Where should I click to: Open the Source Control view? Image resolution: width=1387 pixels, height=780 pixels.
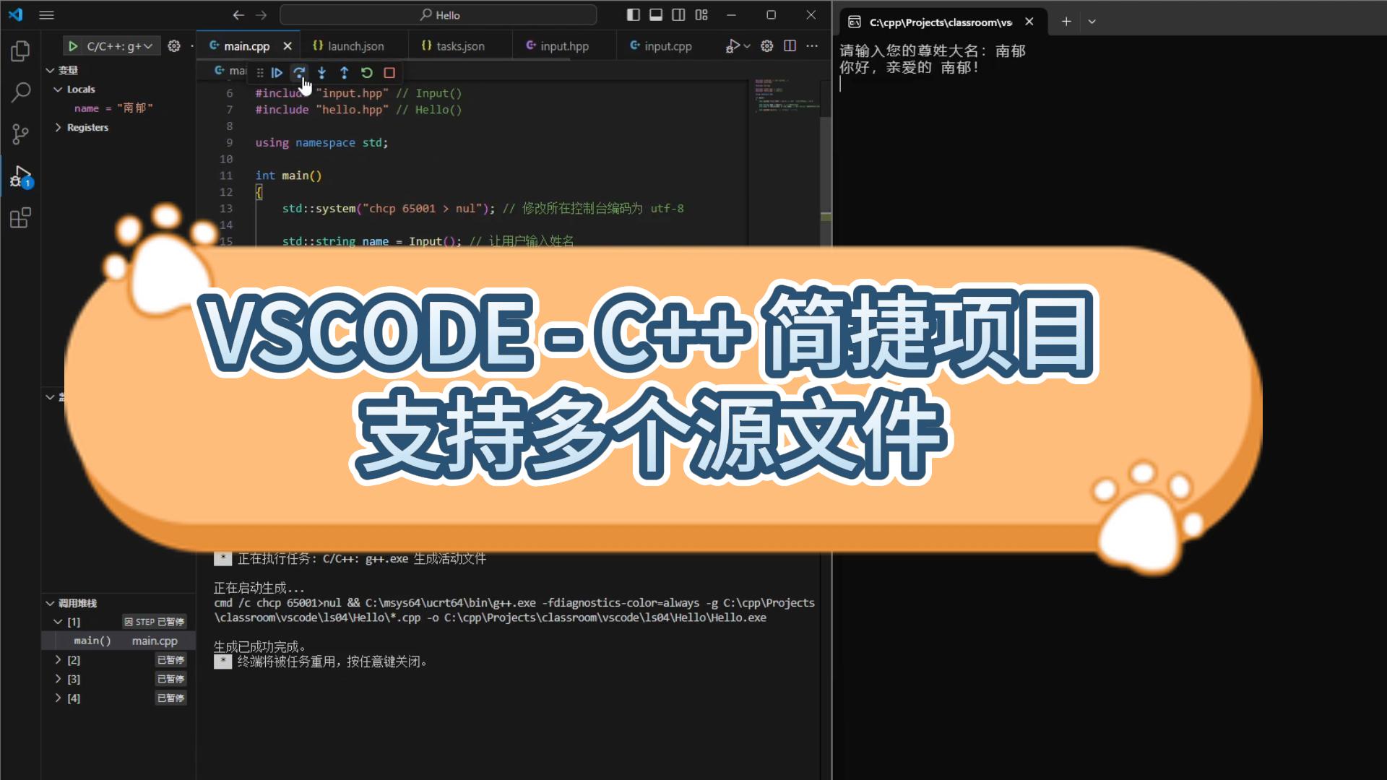(20, 134)
